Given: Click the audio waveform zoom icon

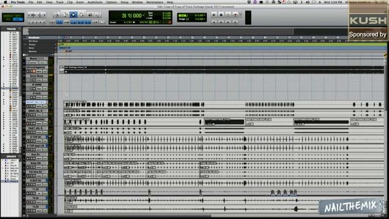Looking at the screenshot, I should pos(34,15).
